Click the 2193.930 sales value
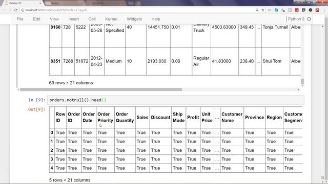This screenshot has height=184, width=328. pos(158,61)
